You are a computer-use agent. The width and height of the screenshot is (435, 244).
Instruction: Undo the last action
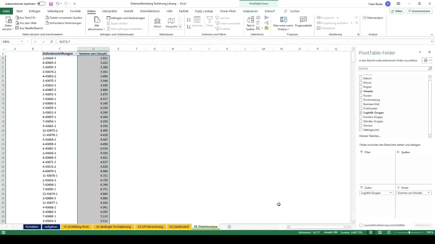(x=57, y=4)
